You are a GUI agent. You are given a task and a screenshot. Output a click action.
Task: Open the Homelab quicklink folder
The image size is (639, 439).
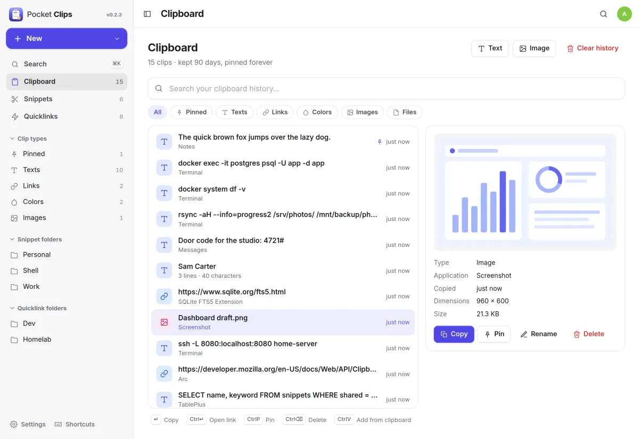pyautogui.click(x=67, y=339)
